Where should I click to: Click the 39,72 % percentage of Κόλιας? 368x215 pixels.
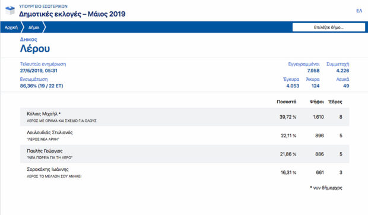point(288,117)
